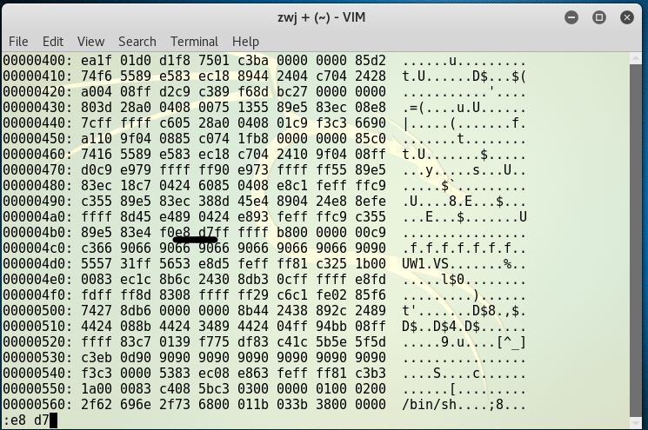Click hex word '696e' in last row
Image resolution: width=648 pixels, height=430 pixels.
pos(136,405)
